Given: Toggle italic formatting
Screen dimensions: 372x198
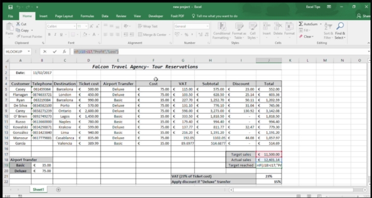Looking at the screenshot, I should [55, 35].
